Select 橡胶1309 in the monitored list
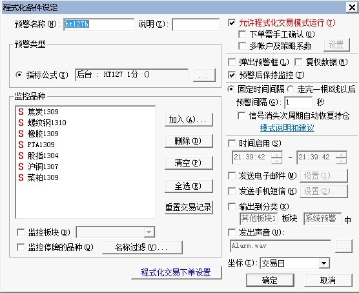The height and width of the screenshot is (293, 359). click(x=43, y=134)
